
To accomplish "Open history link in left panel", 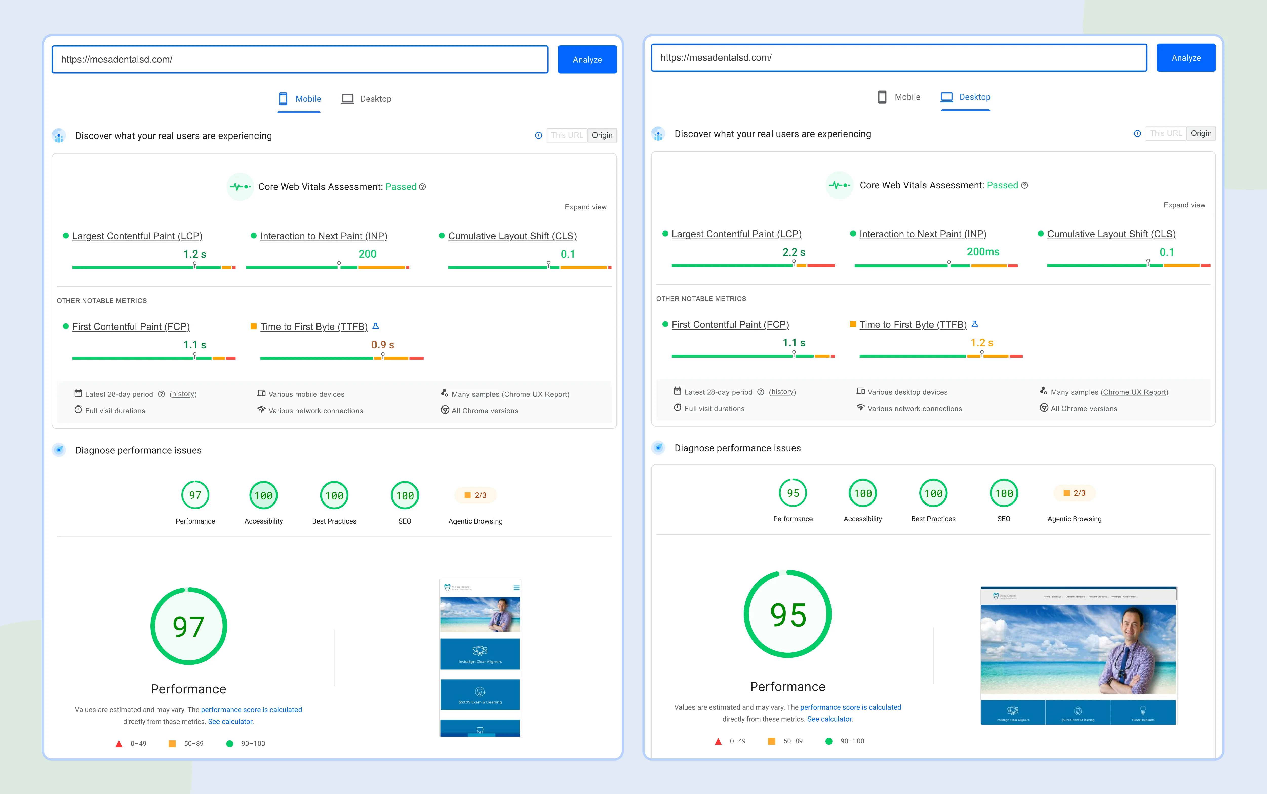I will click(x=183, y=394).
